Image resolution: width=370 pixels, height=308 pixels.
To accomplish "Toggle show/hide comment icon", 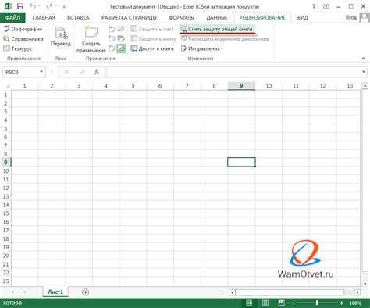I will (x=121, y=29).
